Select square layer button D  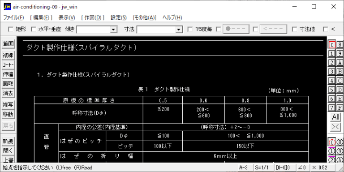point(340,90)
